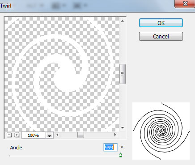Click the Angle slider handle
Image resolution: width=195 pixels, height=165 pixels.
pyautogui.click(x=120, y=155)
